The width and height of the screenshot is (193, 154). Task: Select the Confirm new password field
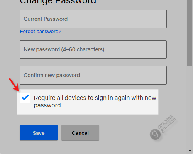pyautogui.click(x=93, y=75)
